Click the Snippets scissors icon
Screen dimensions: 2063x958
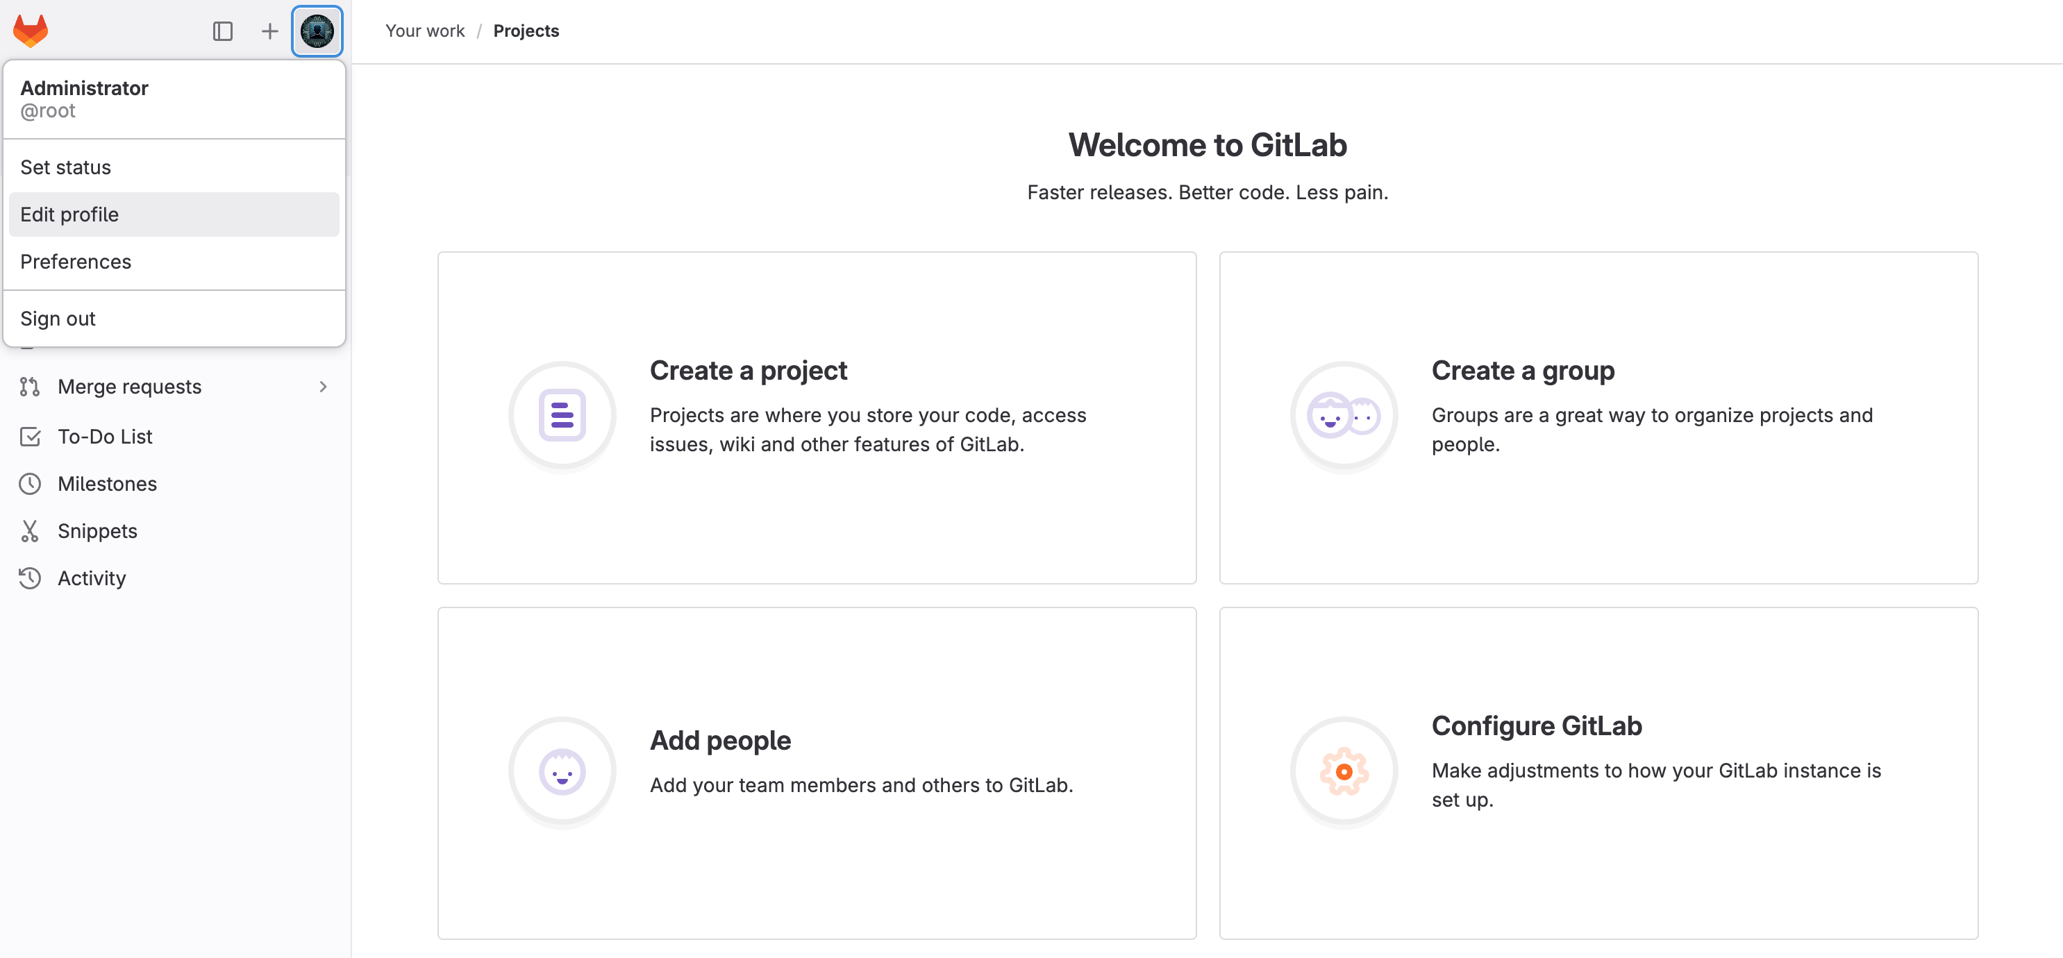click(x=30, y=530)
